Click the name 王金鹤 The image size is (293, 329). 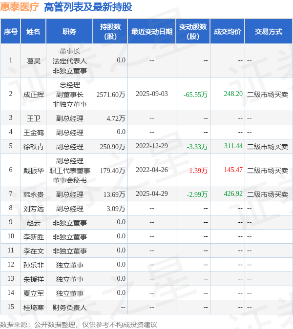(33, 133)
